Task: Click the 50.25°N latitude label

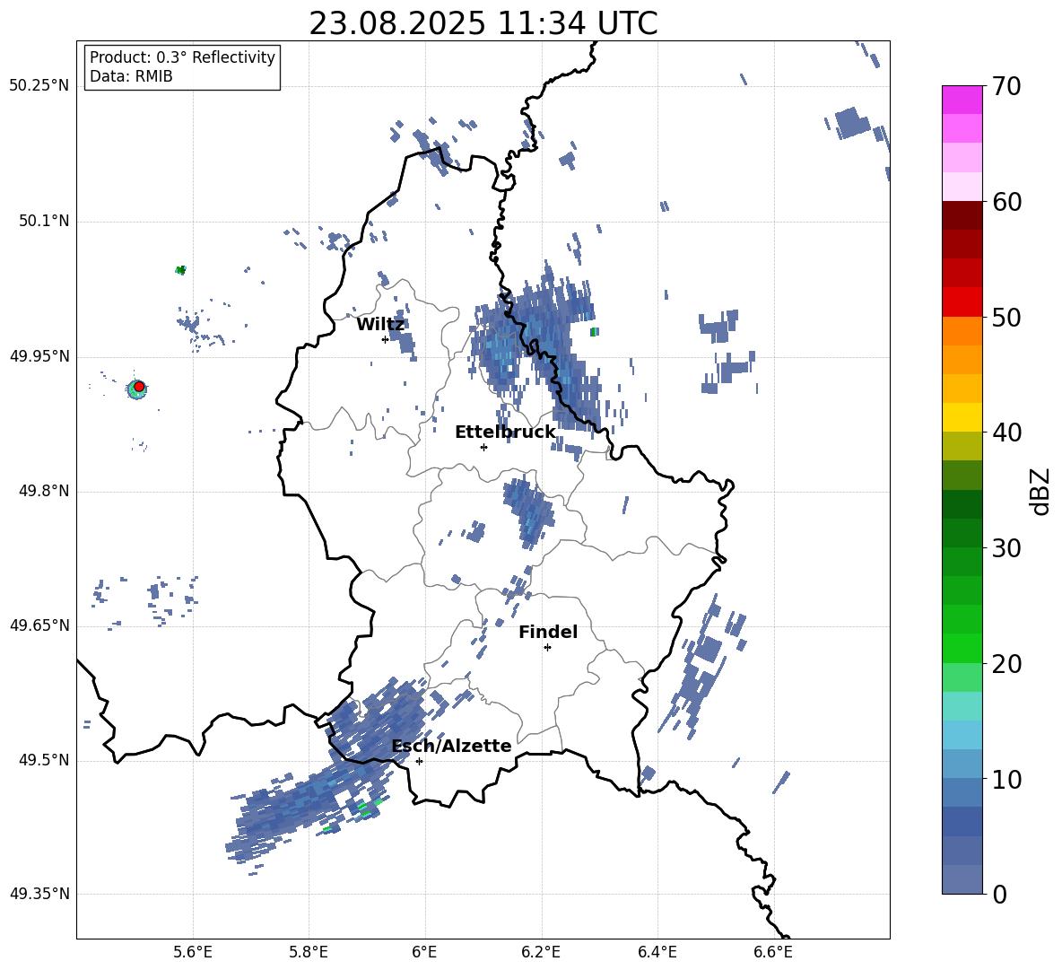Action: (x=39, y=86)
